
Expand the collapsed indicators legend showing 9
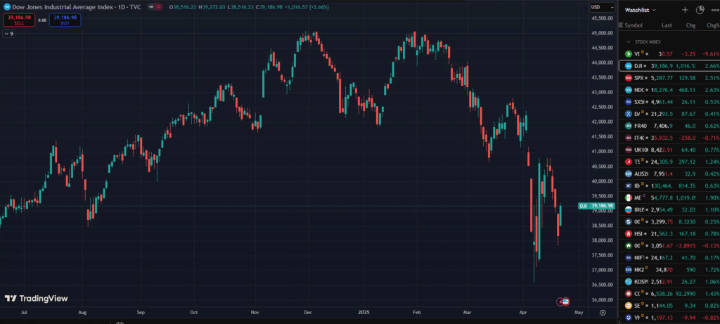[8, 34]
